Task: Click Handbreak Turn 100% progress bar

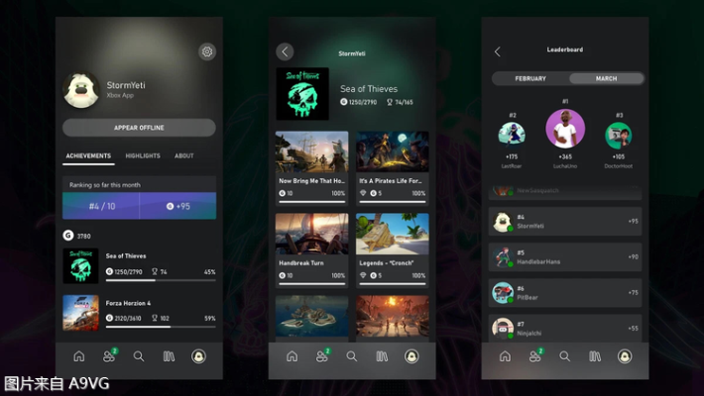Action: [x=312, y=284]
